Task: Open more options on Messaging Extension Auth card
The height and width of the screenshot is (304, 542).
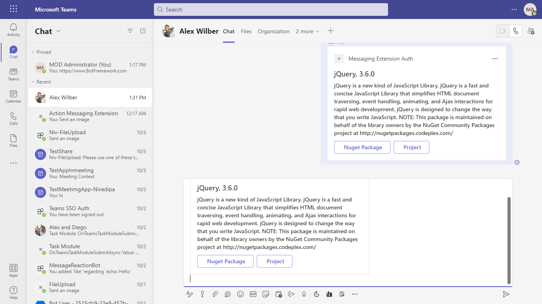Action: 495,59
